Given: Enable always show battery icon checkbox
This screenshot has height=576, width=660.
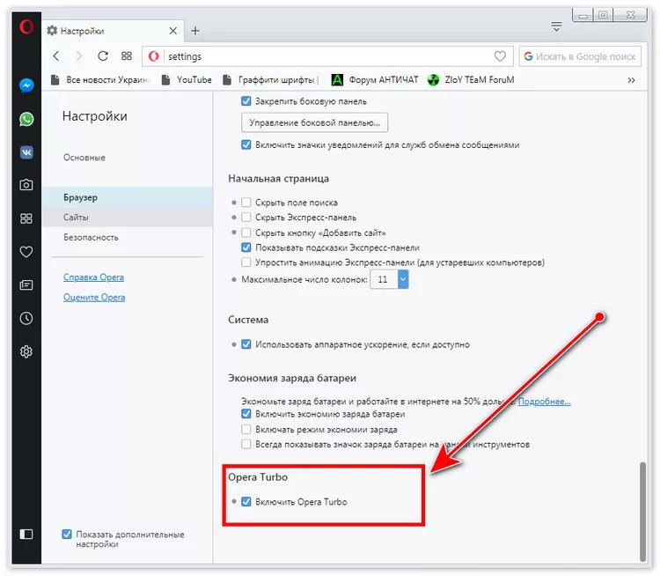Looking at the screenshot, I should click(246, 444).
